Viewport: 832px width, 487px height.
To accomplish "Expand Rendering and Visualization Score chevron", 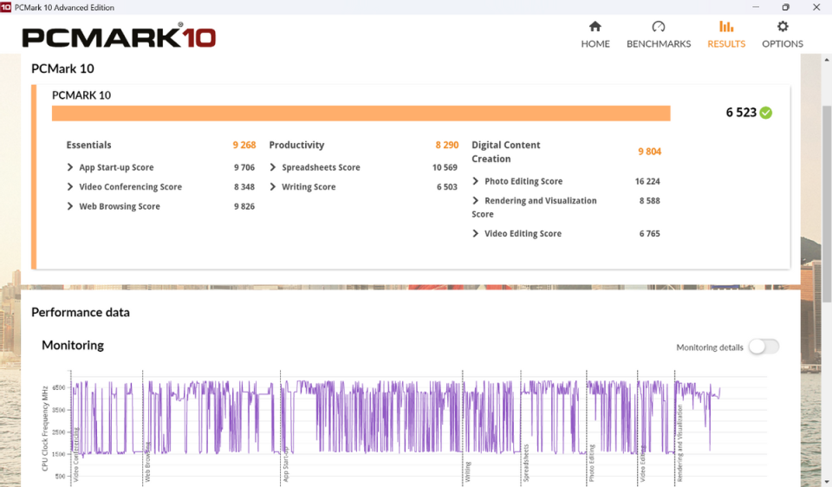I will click(x=476, y=200).
